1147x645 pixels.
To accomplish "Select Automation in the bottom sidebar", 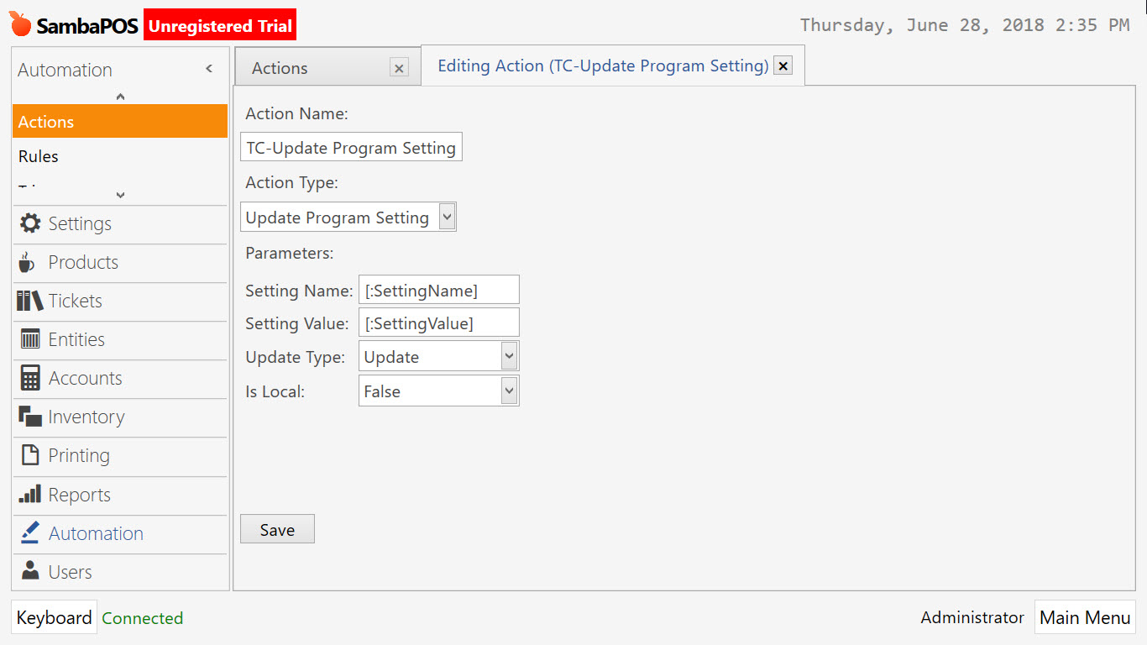I will tap(96, 533).
